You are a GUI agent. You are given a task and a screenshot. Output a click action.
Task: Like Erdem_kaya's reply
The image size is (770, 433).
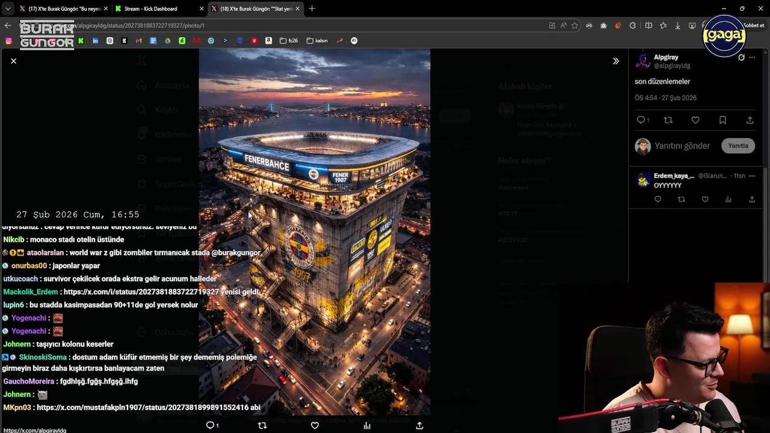705,199
